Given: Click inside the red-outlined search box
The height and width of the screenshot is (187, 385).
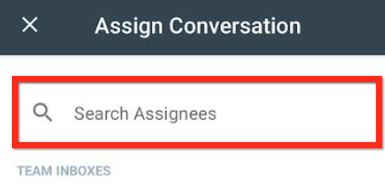Looking at the screenshot, I should [x=197, y=112].
